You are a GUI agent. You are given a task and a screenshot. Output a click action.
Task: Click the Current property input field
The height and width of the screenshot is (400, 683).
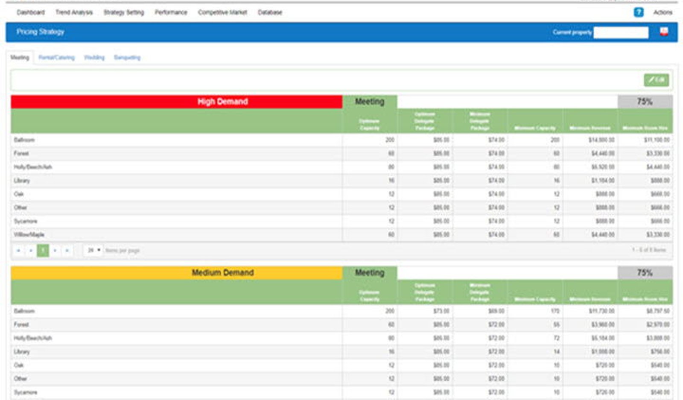tap(621, 32)
